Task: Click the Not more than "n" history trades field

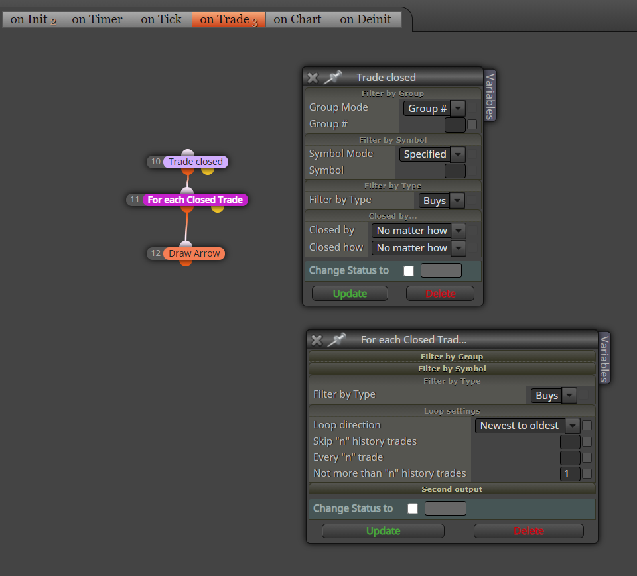Action: click(570, 473)
